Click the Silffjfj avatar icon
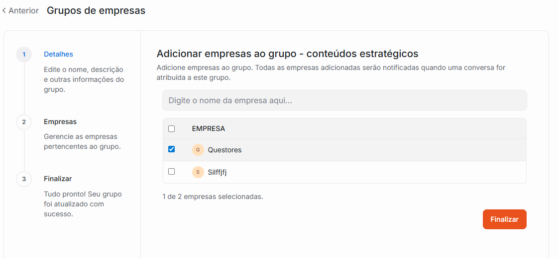Viewport: 558px width, 258px height. pyautogui.click(x=198, y=172)
